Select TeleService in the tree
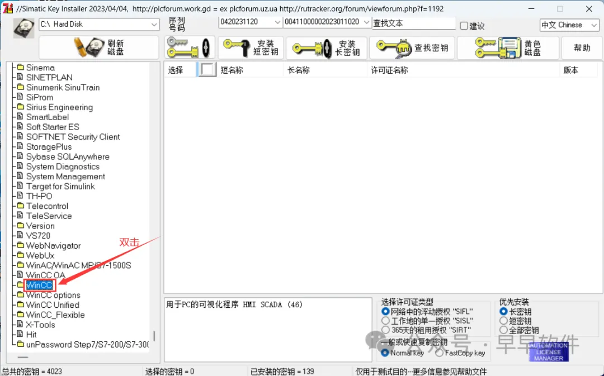 49,216
